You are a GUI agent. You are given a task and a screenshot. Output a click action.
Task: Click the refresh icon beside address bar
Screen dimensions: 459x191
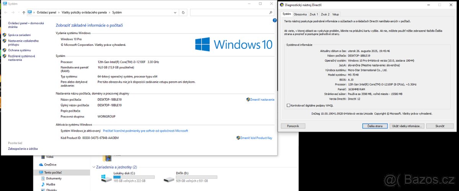coord(184,13)
